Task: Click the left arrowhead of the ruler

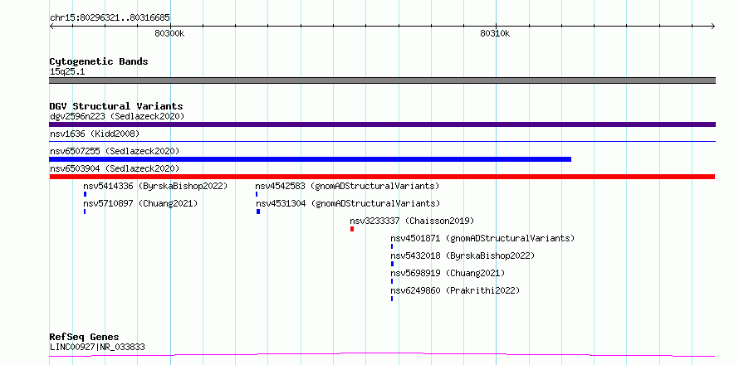Action: [52, 27]
